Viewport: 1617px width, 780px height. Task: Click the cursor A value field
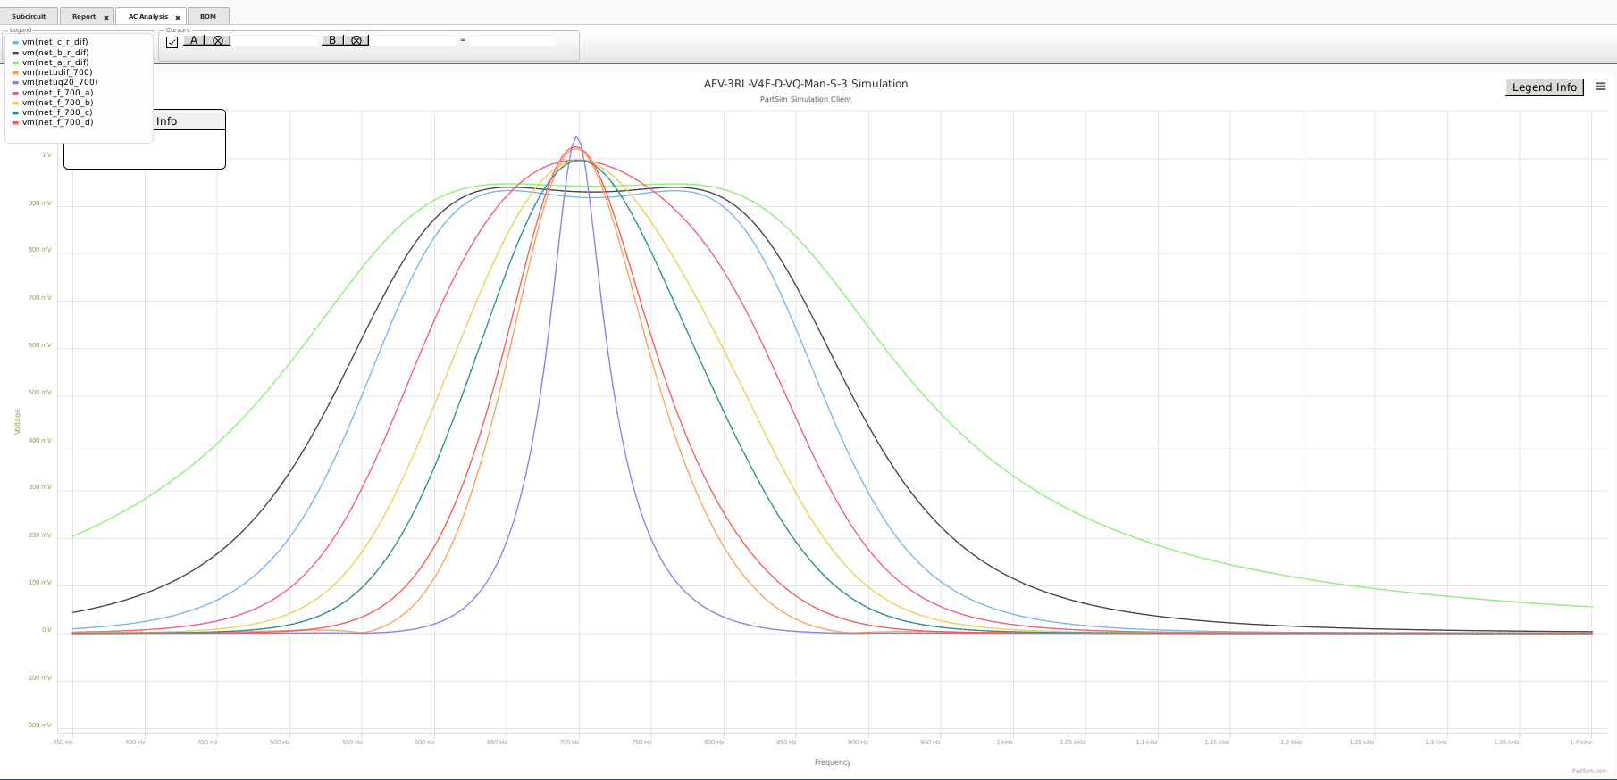tap(275, 41)
